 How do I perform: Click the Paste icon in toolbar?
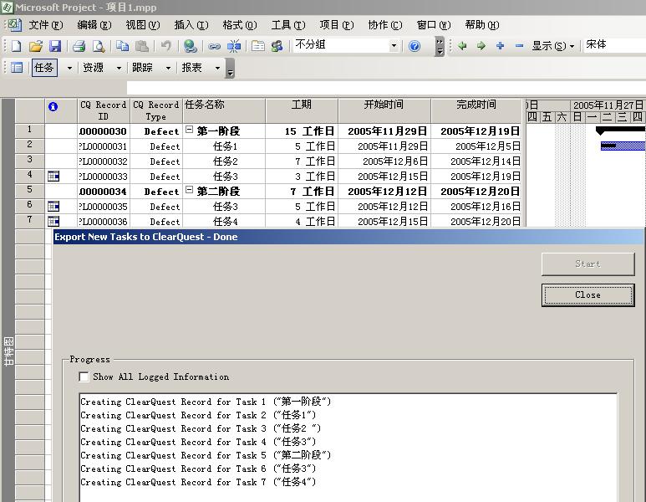(x=142, y=45)
